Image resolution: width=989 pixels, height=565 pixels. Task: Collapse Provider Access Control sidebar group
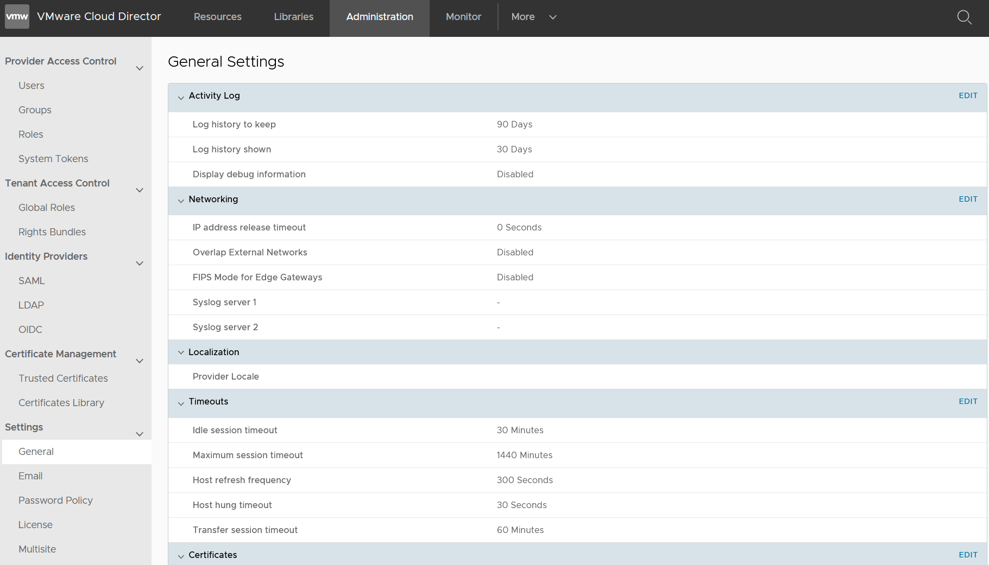pyautogui.click(x=140, y=68)
